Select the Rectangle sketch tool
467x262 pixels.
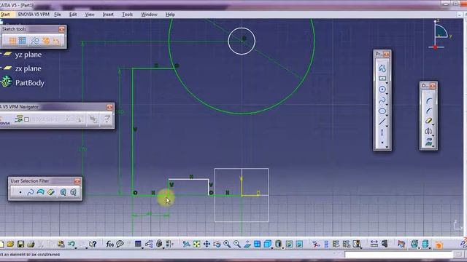click(382, 79)
